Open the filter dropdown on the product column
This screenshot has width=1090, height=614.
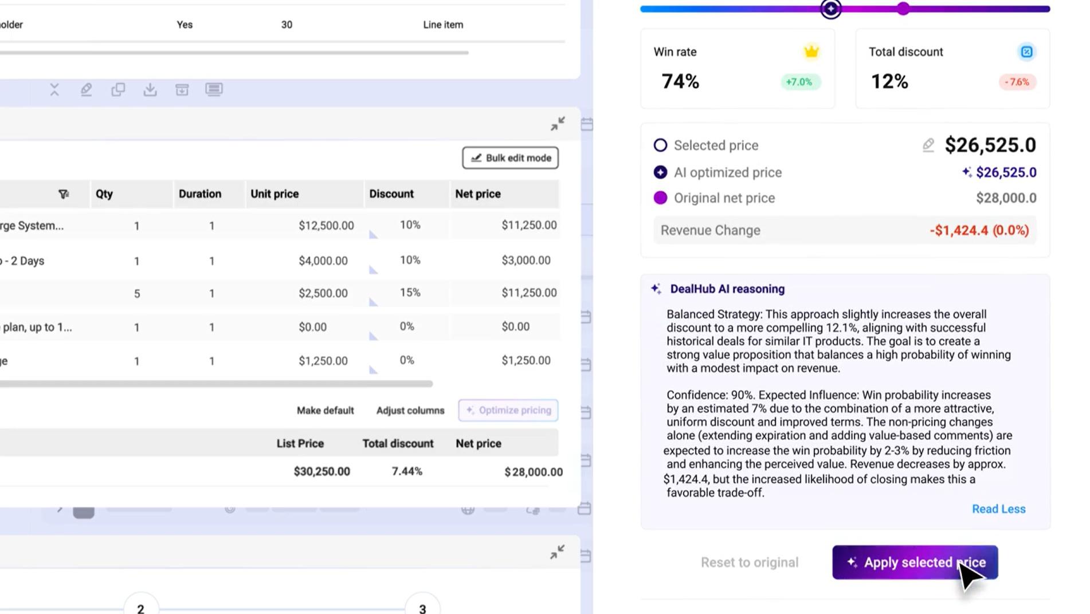click(64, 194)
